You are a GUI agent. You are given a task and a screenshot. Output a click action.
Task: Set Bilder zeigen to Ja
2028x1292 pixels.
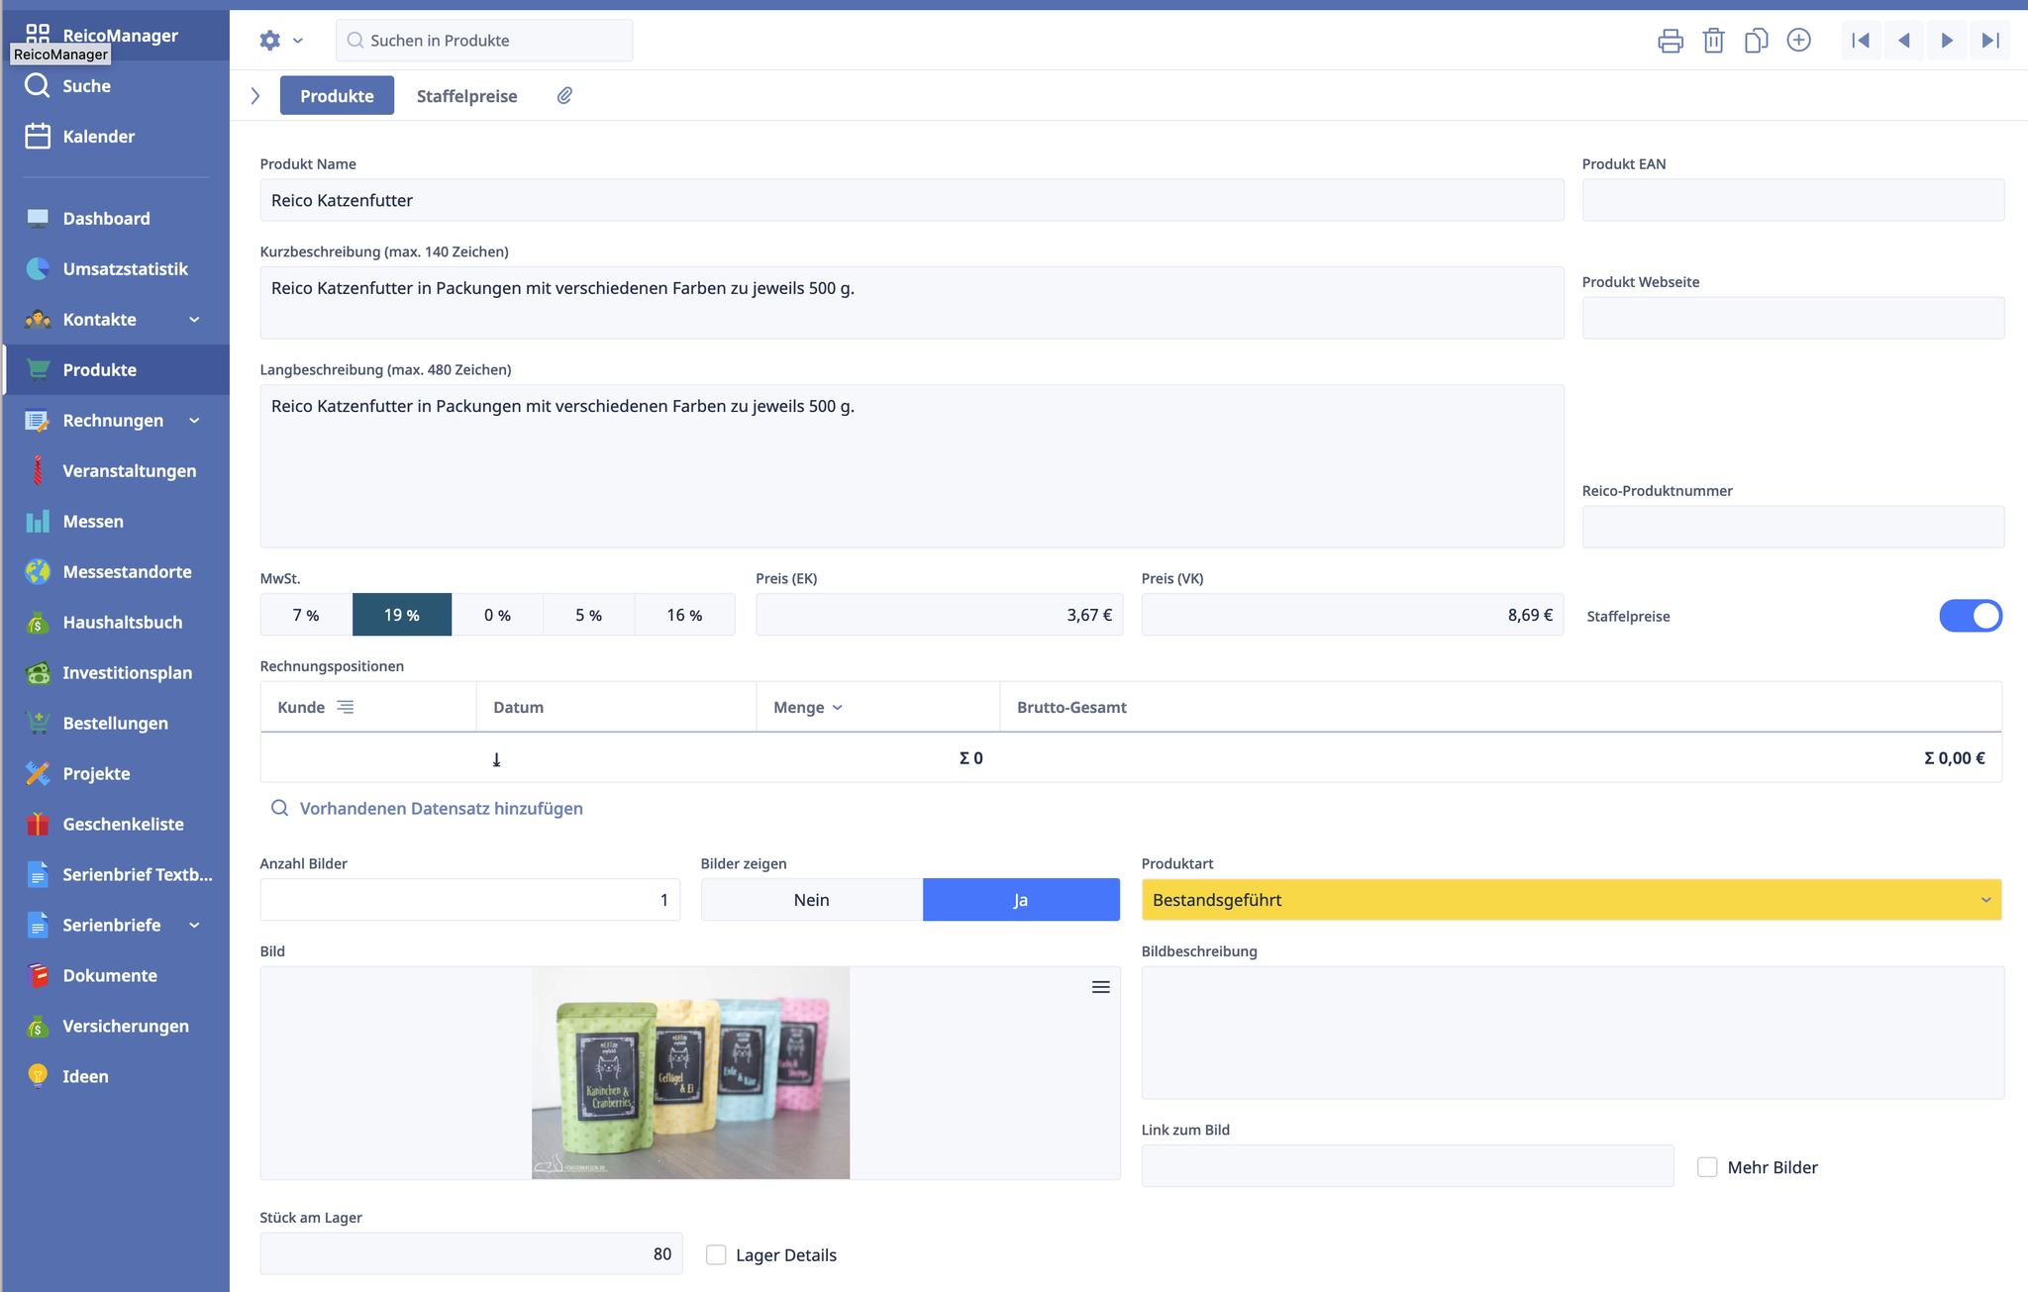pos(1021,900)
